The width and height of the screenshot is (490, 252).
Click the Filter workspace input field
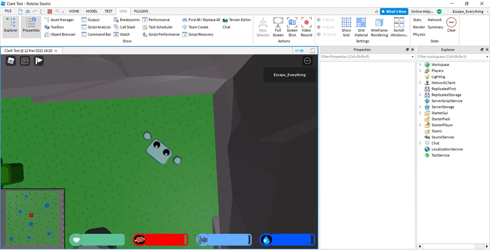click(453, 57)
